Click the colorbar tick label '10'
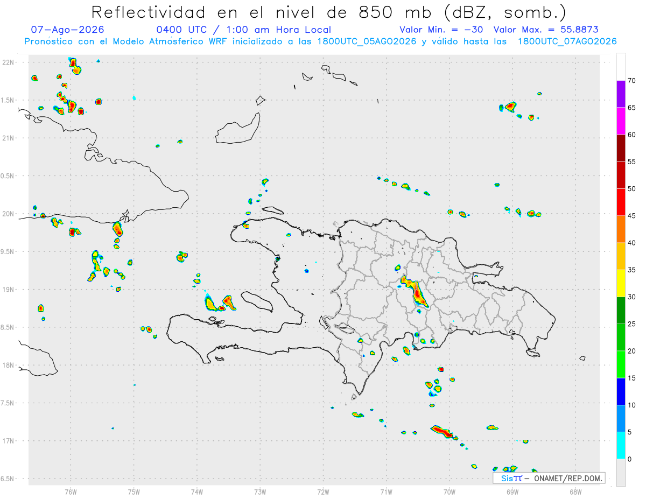Image resolution: width=646 pixels, height=499 pixels. point(631,405)
